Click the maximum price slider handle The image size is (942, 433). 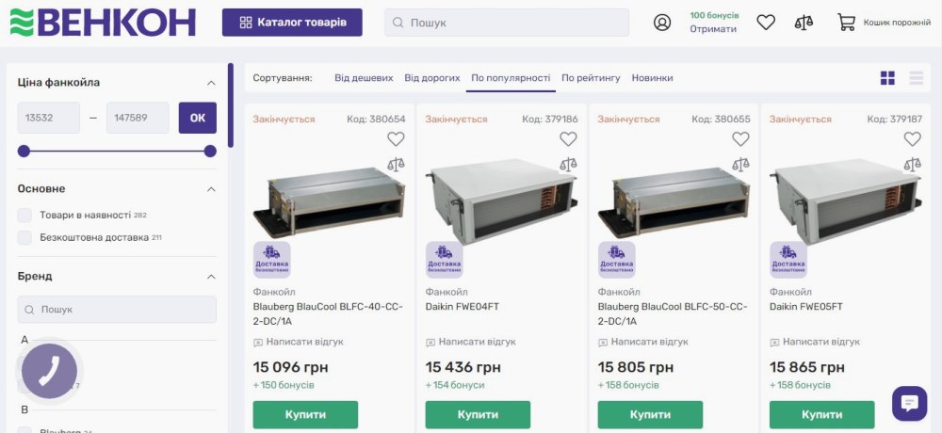(210, 151)
